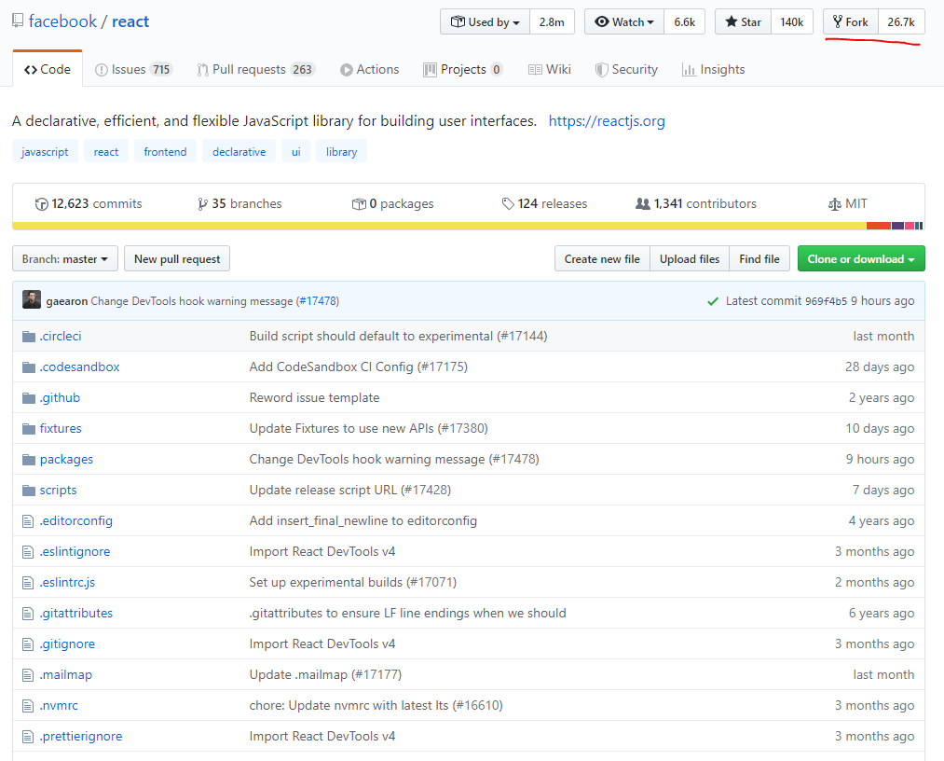Screen dimensions: 944x761
Task: Click the .eslintignore file icon
Action: tap(28, 551)
